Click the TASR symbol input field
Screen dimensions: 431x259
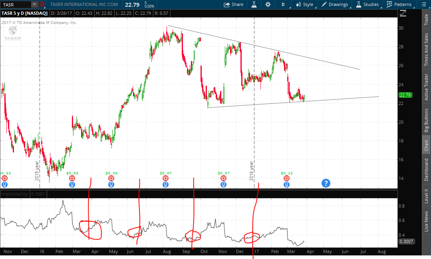pos(16,4)
